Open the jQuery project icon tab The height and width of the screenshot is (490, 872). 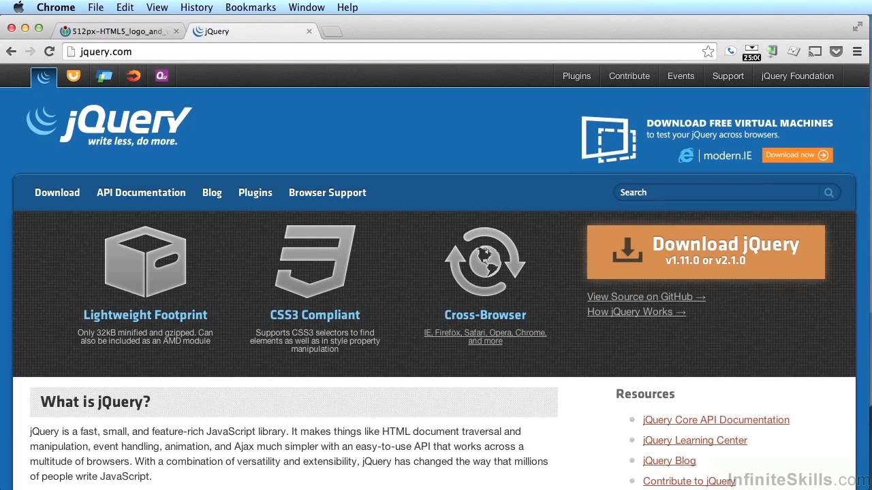point(44,76)
